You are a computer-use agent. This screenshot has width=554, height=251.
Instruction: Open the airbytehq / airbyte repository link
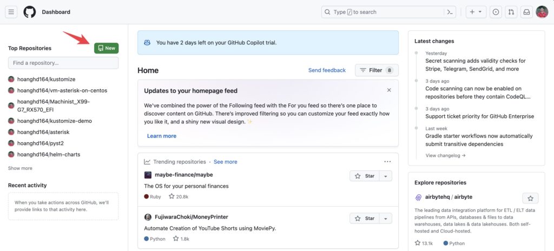click(449, 197)
